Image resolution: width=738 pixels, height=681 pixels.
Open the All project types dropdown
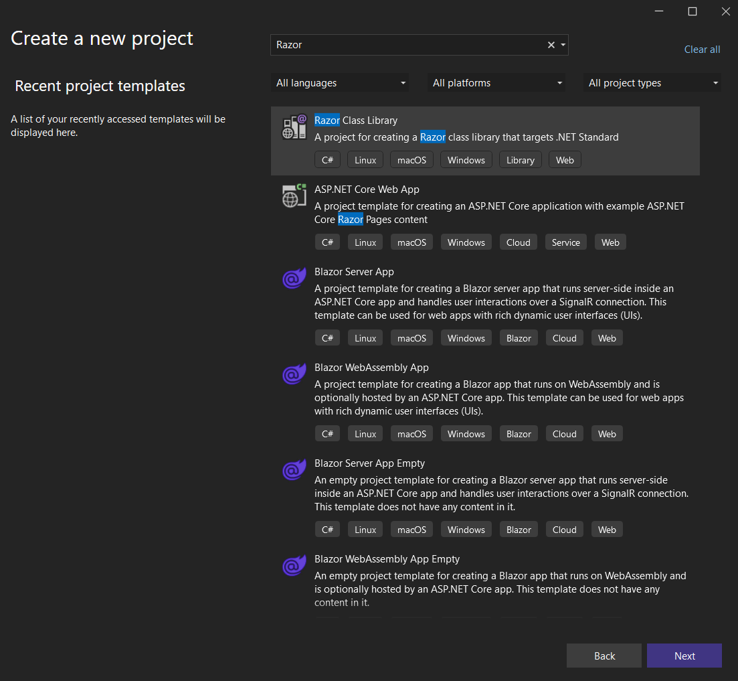[652, 82]
